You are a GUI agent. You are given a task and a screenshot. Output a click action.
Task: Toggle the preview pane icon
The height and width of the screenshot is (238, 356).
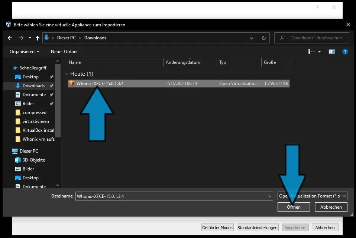coord(332,52)
